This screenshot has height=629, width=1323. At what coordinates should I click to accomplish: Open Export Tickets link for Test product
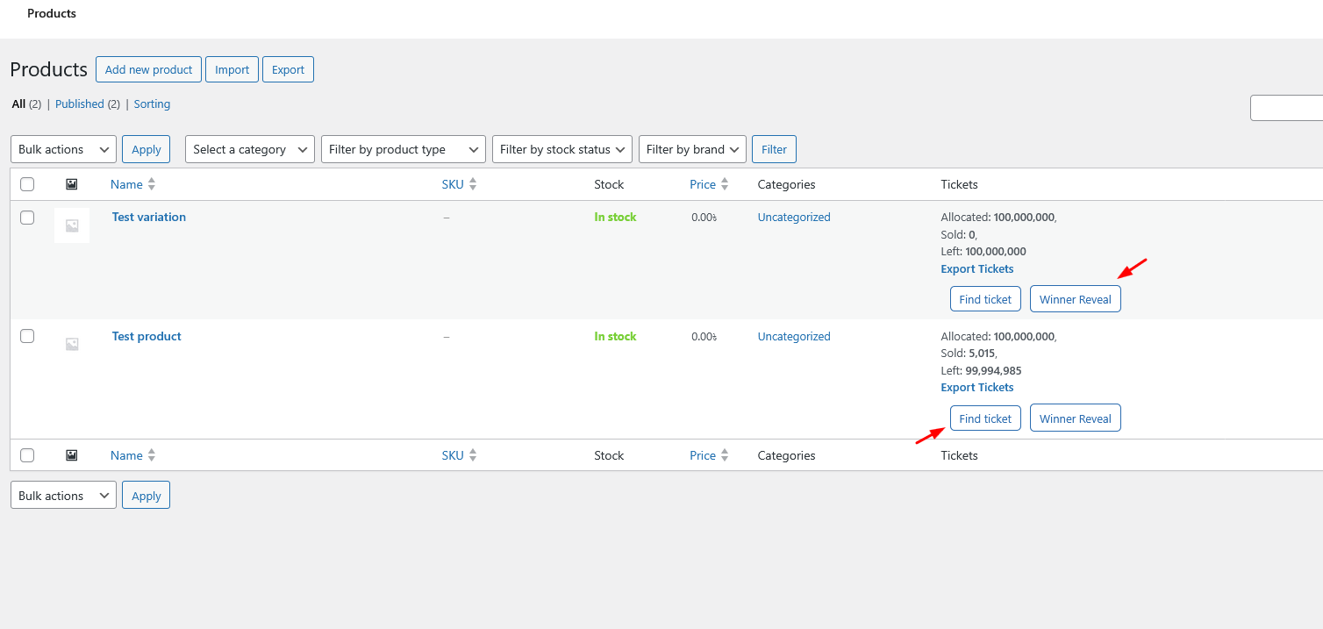click(976, 387)
